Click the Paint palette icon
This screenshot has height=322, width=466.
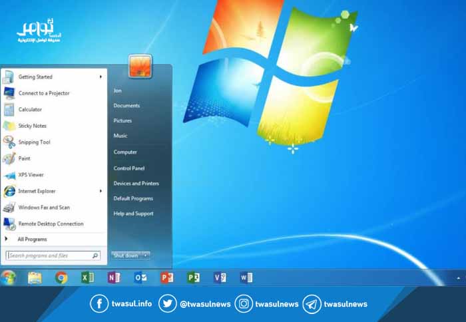click(9, 158)
